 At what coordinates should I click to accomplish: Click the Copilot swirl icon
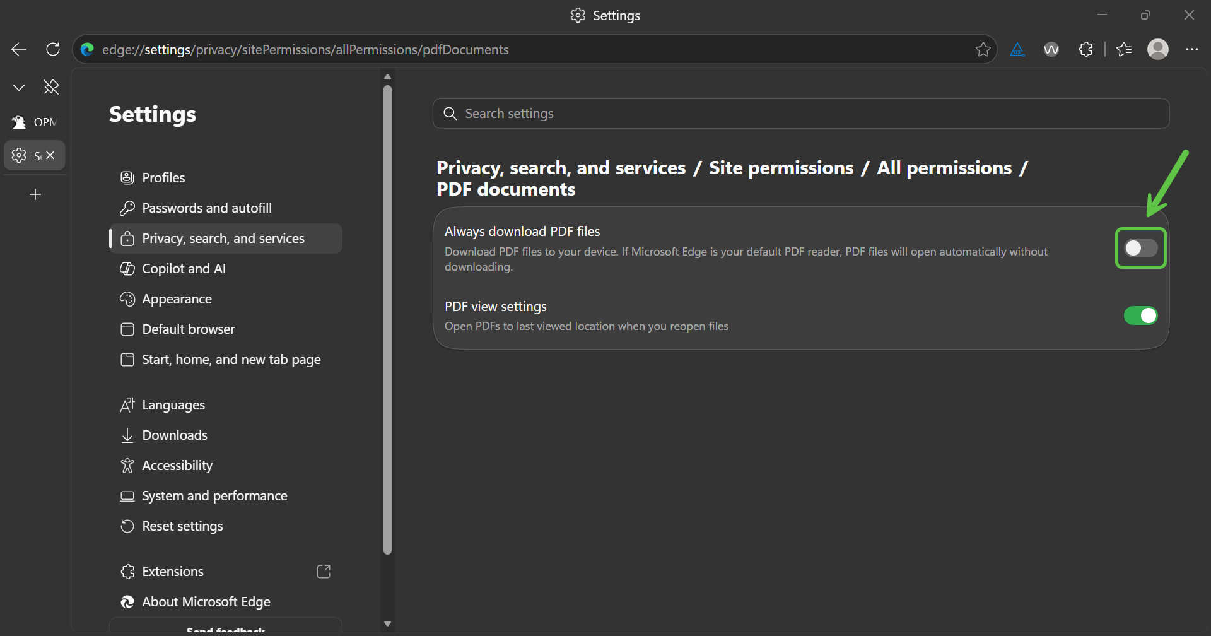127,269
